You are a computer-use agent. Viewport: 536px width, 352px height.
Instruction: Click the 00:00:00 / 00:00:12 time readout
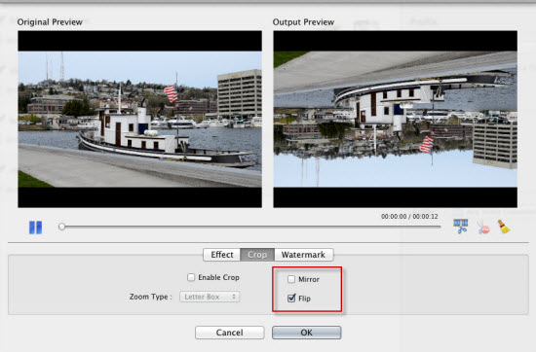coord(409,217)
